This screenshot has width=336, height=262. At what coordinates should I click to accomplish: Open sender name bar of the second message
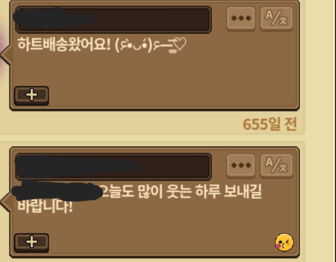coord(113,167)
